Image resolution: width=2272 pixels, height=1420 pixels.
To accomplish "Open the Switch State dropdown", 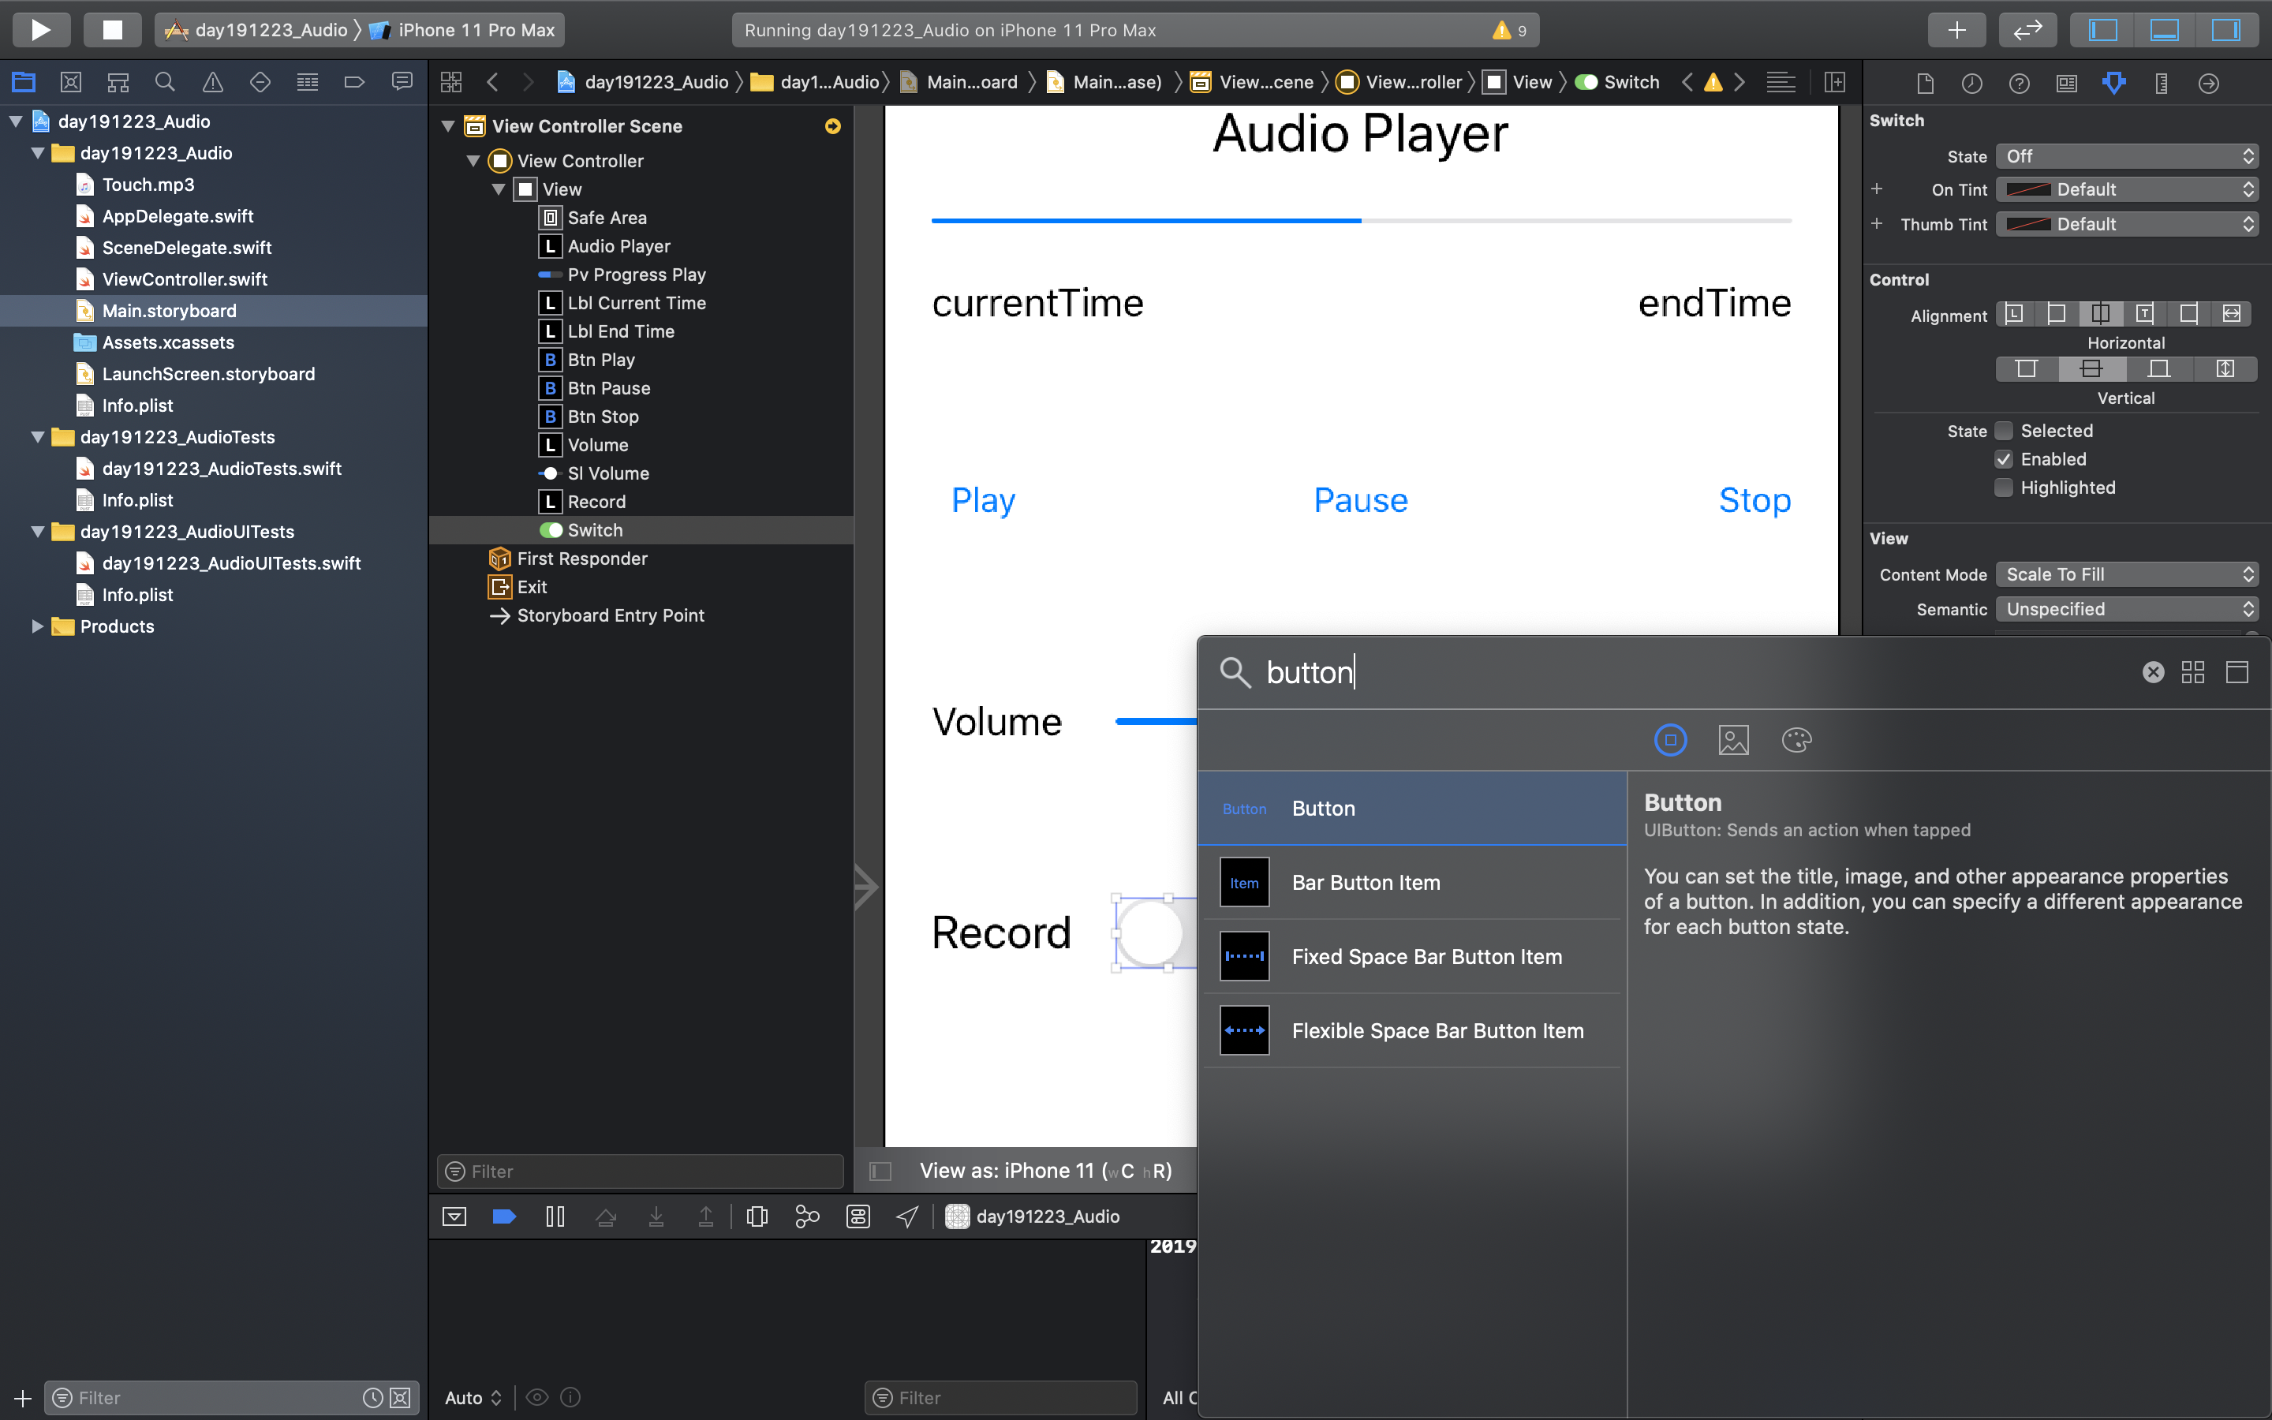I will [2125, 156].
